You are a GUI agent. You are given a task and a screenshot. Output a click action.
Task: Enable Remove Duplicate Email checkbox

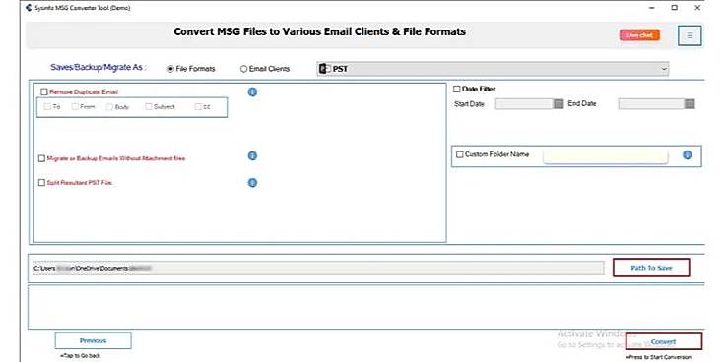[44, 91]
